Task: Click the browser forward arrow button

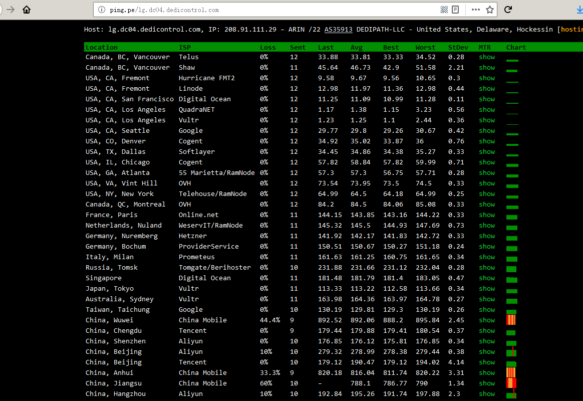Action: tap(11, 10)
